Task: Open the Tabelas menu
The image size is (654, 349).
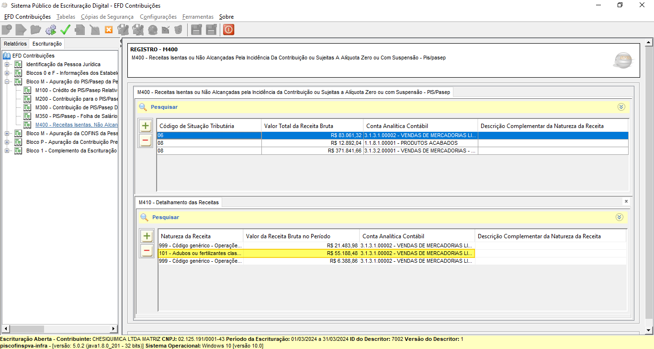Action: coord(66,17)
